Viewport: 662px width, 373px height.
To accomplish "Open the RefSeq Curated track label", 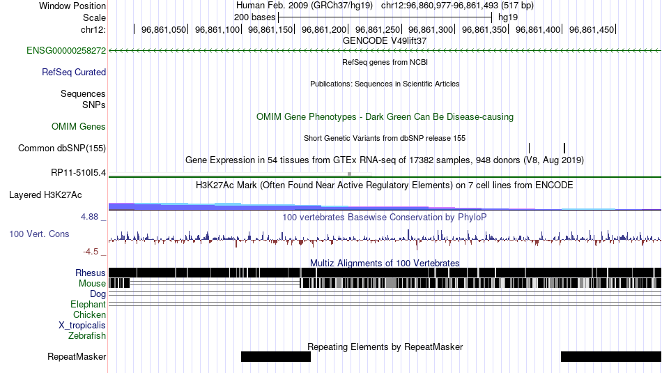I will click(x=74, y=73).
